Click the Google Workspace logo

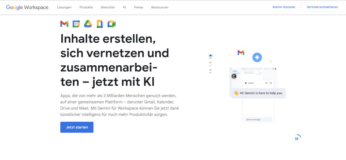click(27, 7)
